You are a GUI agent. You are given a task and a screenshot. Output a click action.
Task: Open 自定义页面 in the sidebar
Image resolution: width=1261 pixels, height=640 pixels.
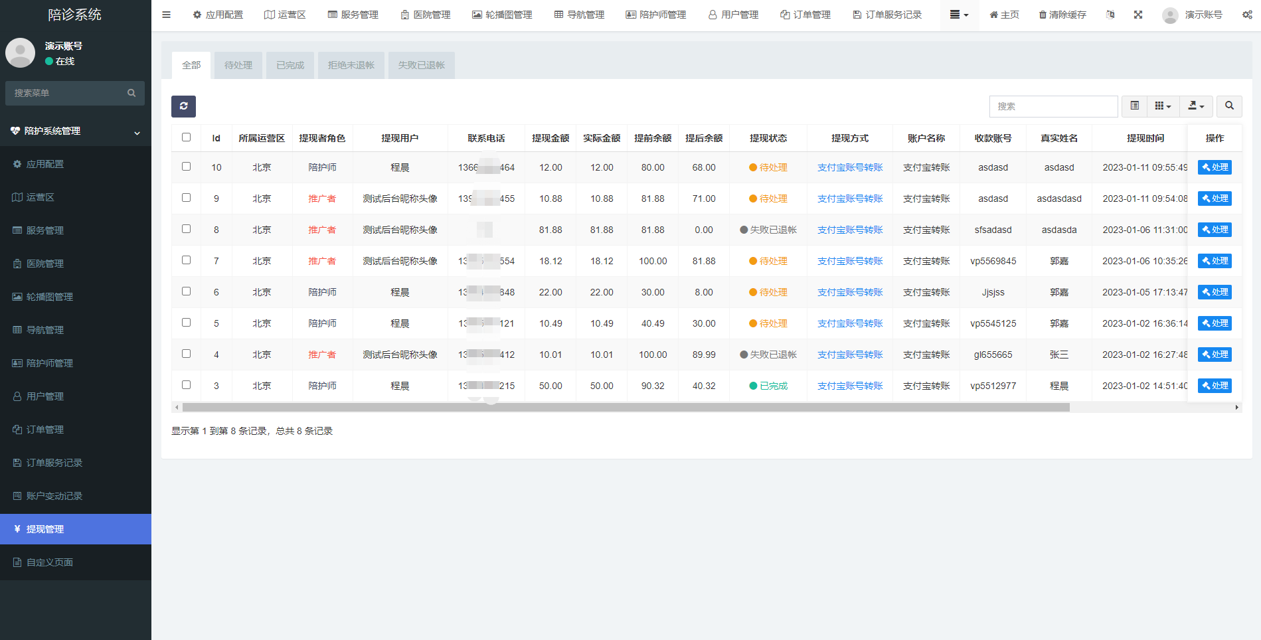(76, 562)
